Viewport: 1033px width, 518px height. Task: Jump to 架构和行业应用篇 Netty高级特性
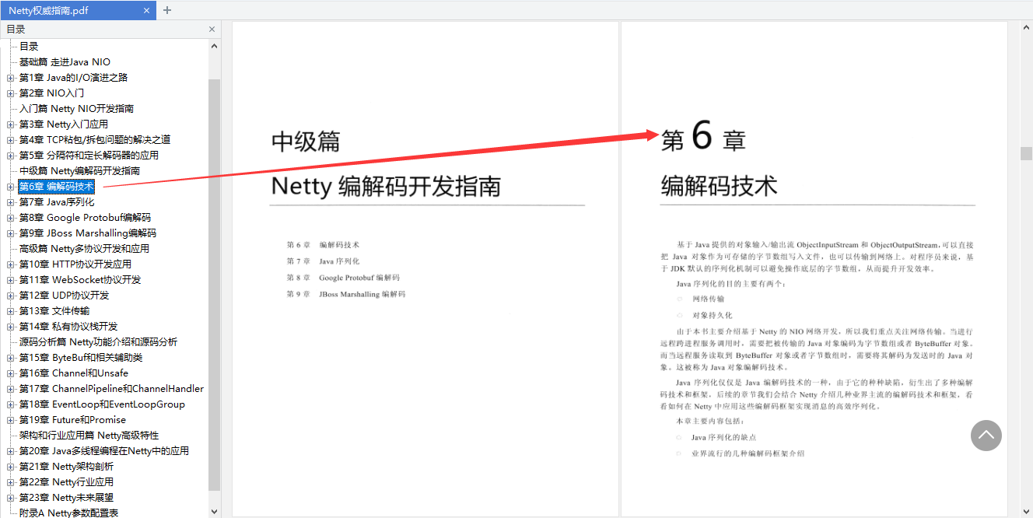89,436
